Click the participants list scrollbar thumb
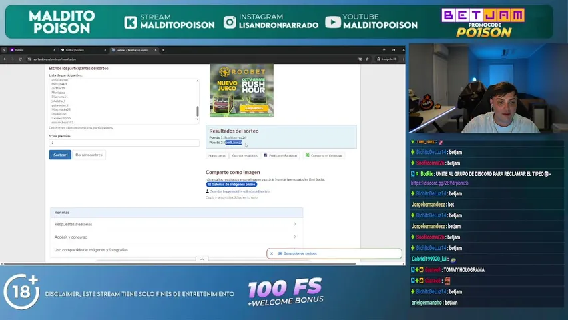 197,111
